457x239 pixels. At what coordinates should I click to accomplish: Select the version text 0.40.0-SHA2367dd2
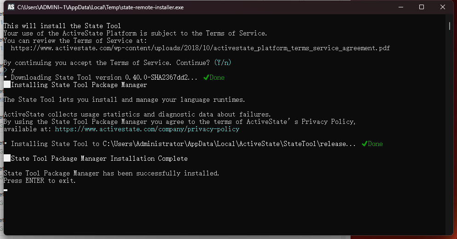[157, 77]
